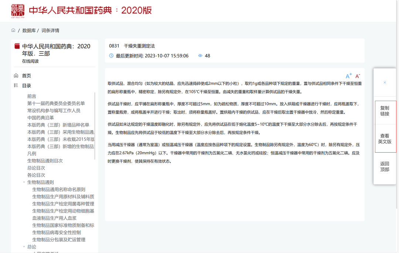Collapse the 生物制品通则 tree node
Image resolution: width=399 pixels, height=253 pixels.
pyautogui.click(x=24, y=182)
